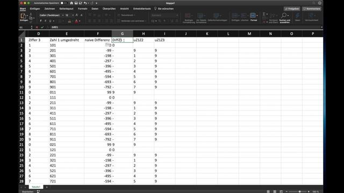344x193 pixels.
Task: Open Bedingte Formatierung
Action: 189,18
